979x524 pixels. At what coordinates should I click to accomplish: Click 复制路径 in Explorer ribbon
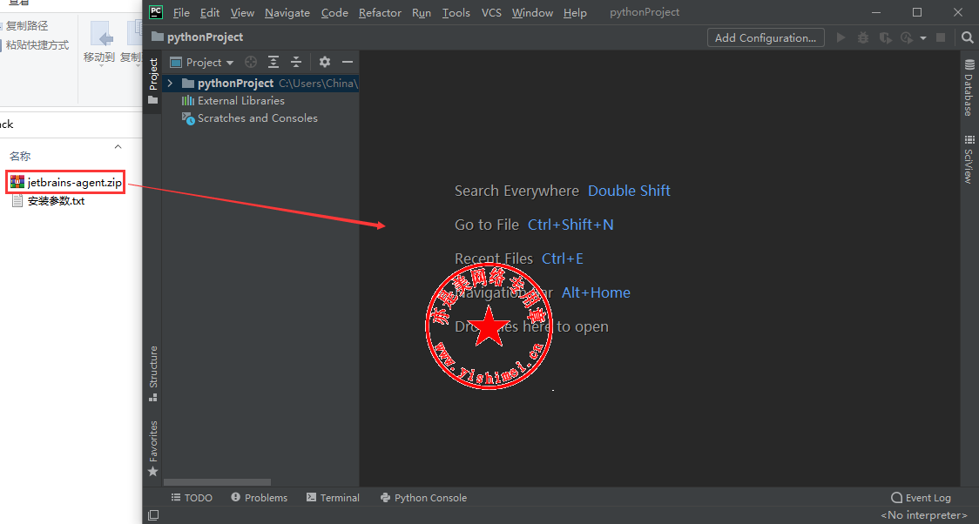[27, 25]
